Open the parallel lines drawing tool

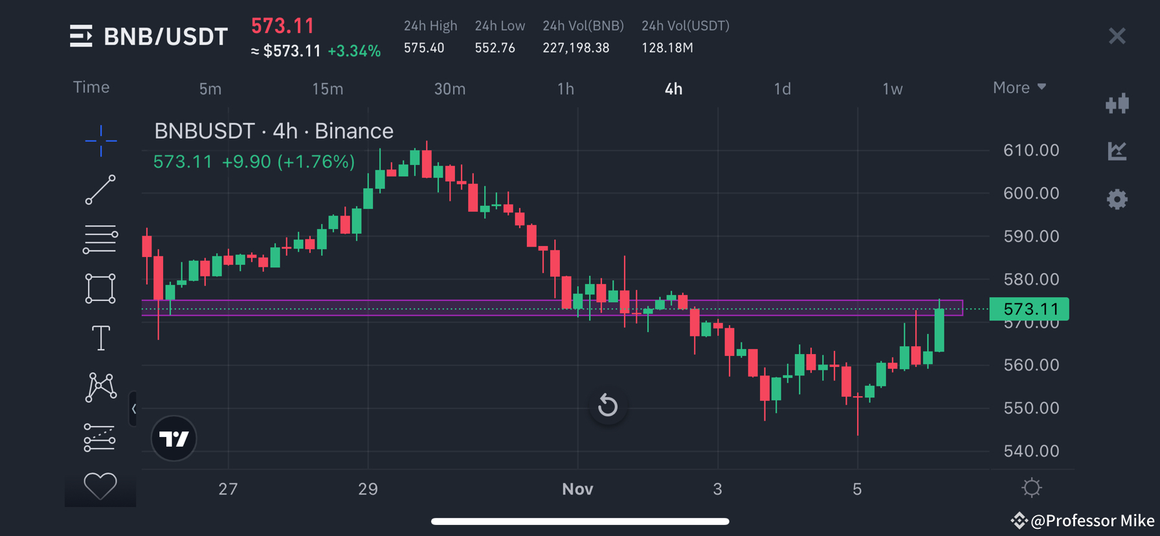pyautogui.click(x=100, y=239)
